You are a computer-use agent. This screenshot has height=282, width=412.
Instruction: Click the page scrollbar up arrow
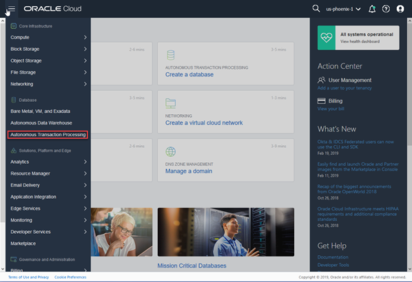(409, 21)
